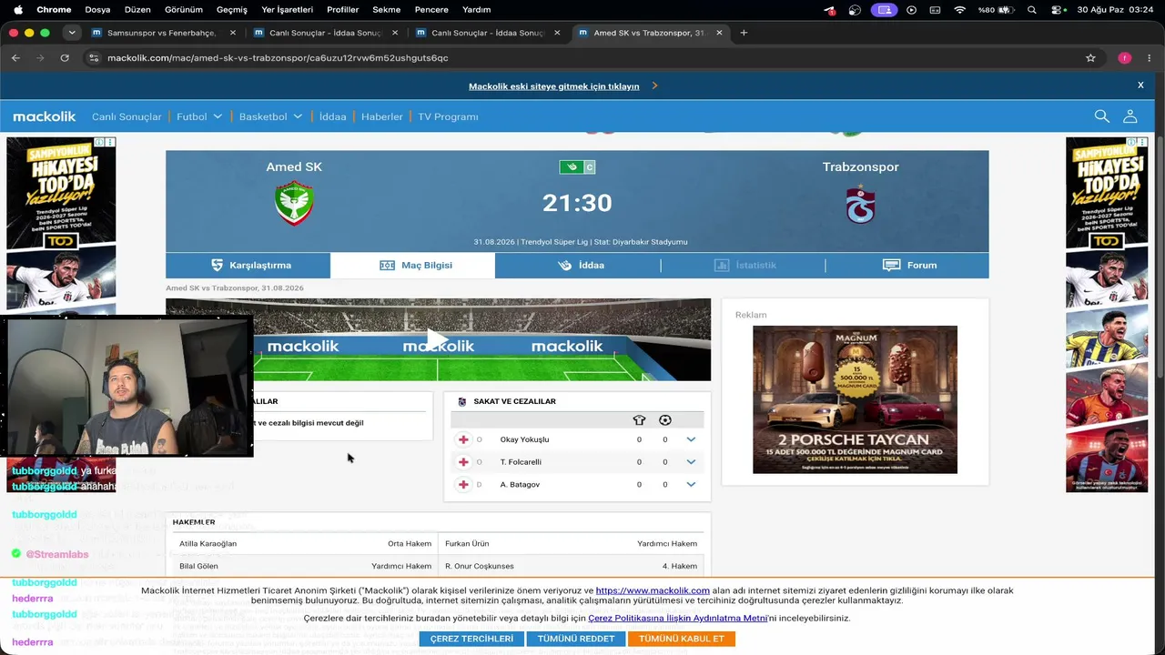Viewport: 1165px width, 655px height.
Task: Go forward to the next page
Action: pos(39,57)
